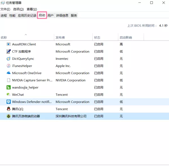Screen dimensions: 169x166
Task: Click publisher 深圳腾讯科技有限公司 cell
Action: [71, 116]
